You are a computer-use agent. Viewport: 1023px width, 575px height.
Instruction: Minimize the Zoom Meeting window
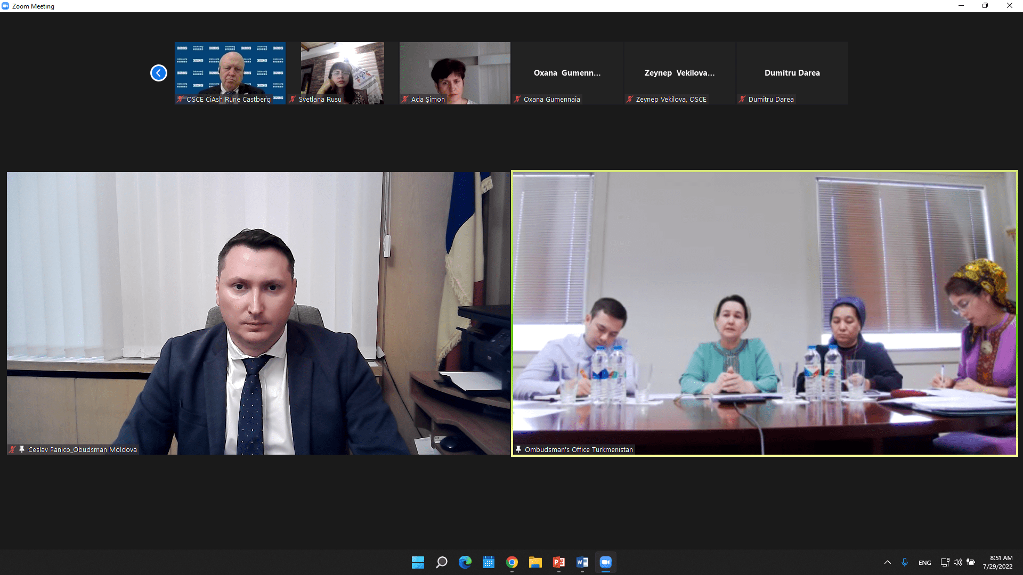pyautogui.click(x=961, y=6)
